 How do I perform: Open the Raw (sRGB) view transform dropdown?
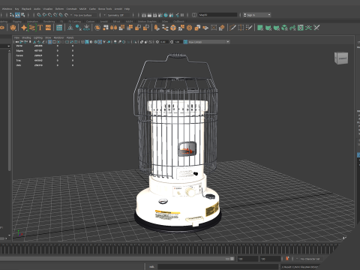tap(208, 42)
